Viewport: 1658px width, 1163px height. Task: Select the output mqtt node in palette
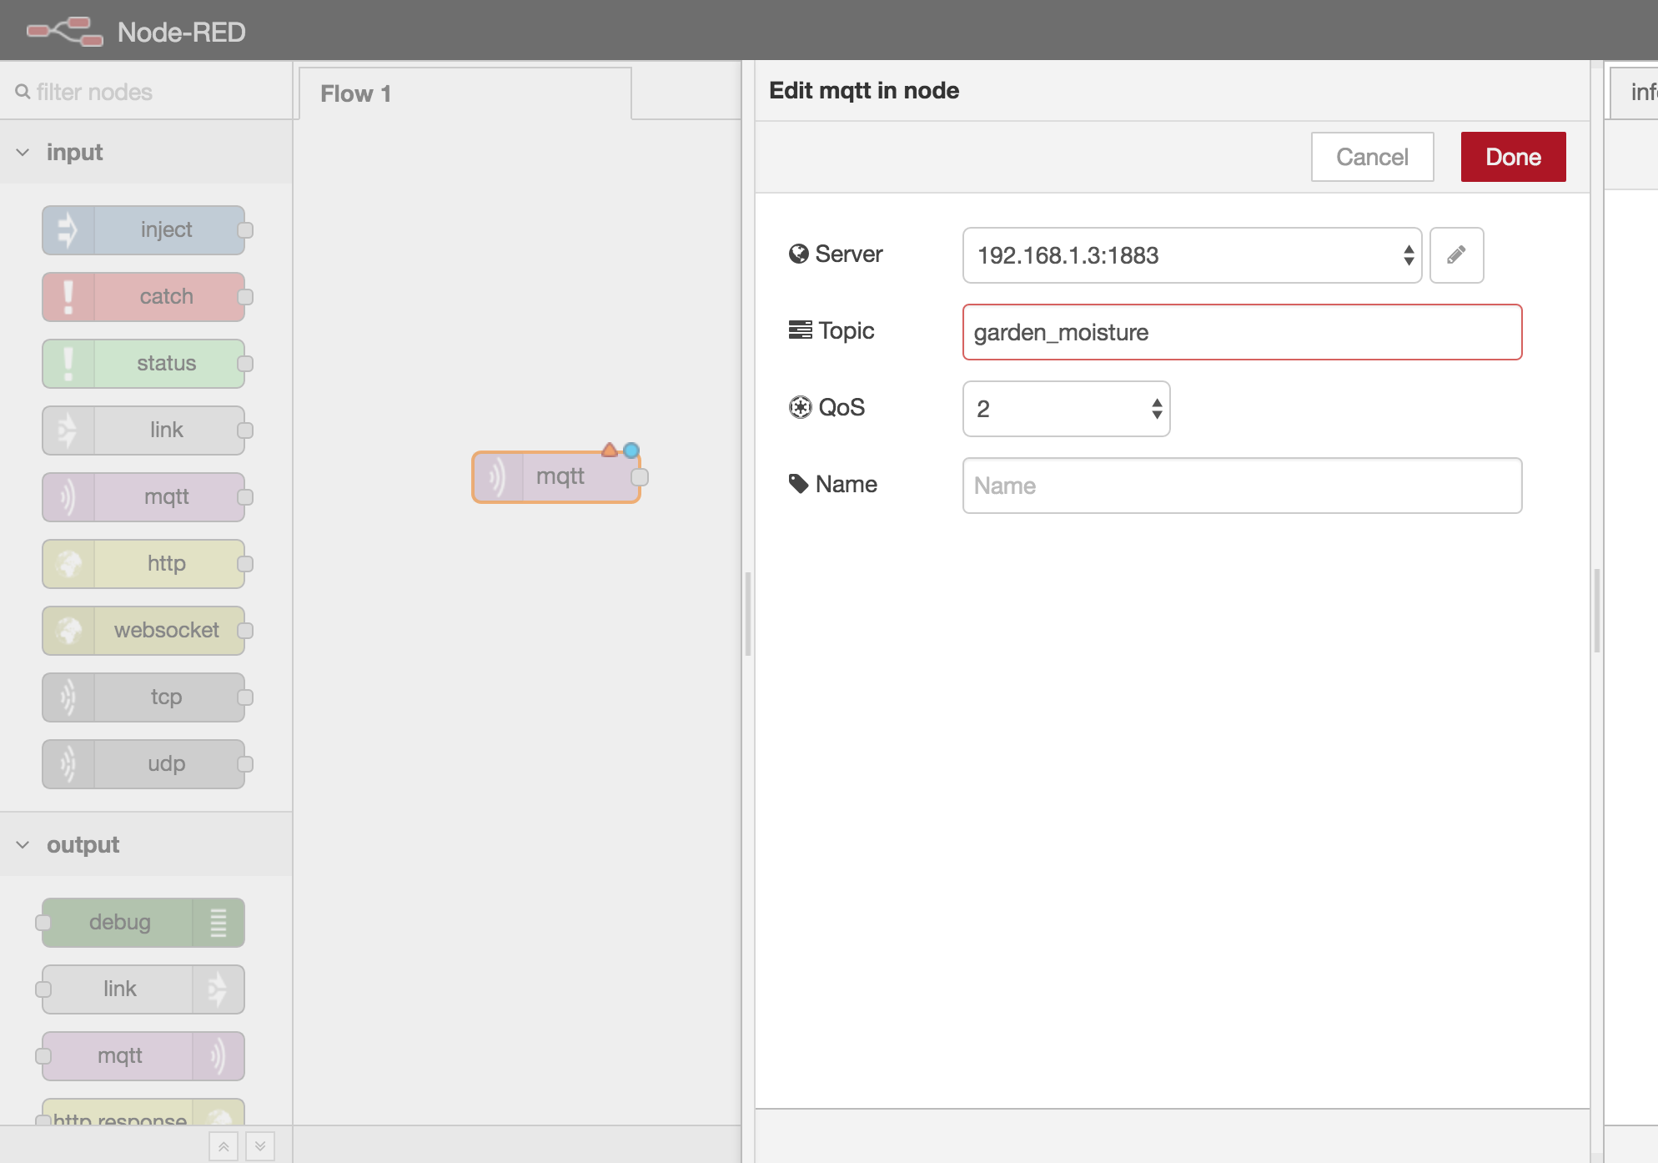[x=143, y=1056]
